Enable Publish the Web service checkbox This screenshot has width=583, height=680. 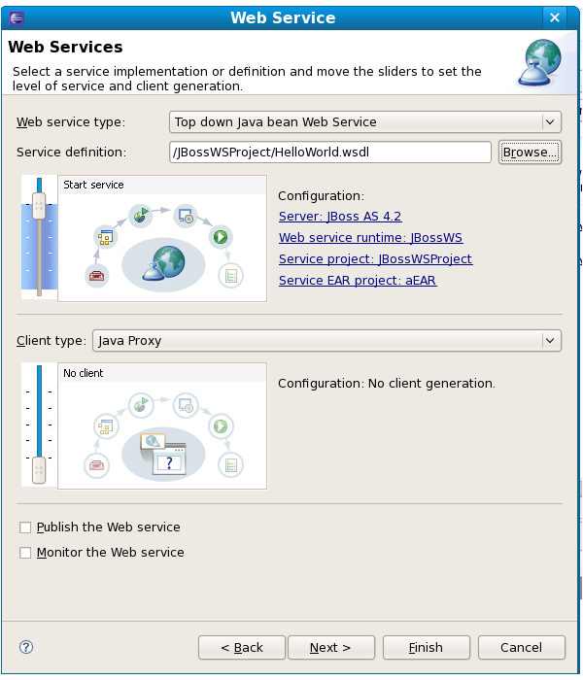point(26,527)
